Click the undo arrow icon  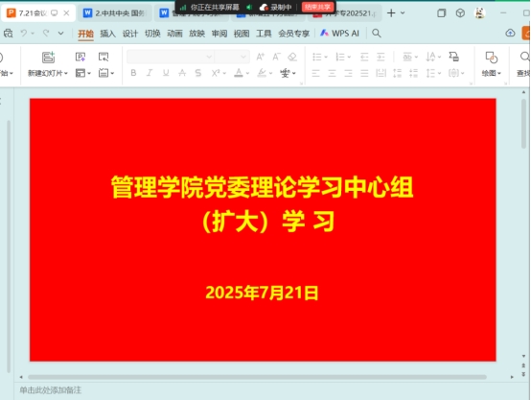[24, 34]
